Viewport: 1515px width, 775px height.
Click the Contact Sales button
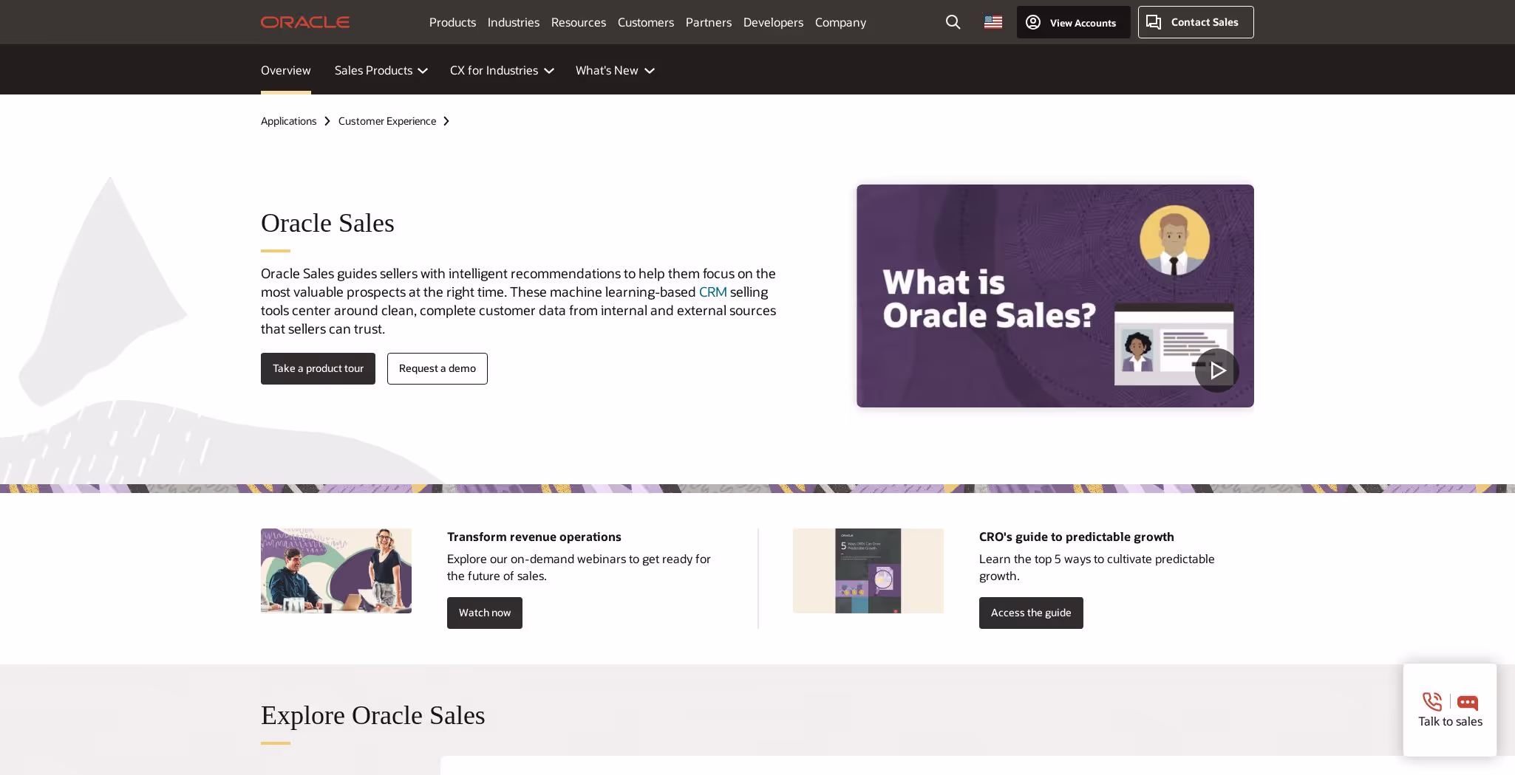1196,22
